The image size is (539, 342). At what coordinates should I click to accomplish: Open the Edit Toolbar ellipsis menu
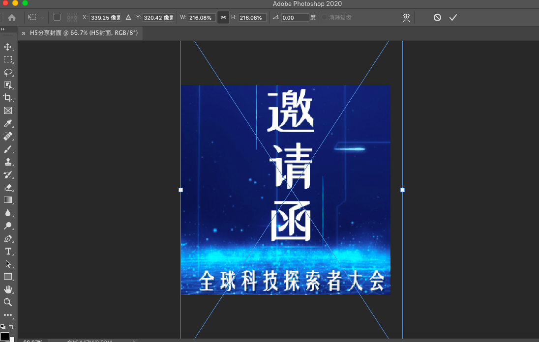click(7, 315)
